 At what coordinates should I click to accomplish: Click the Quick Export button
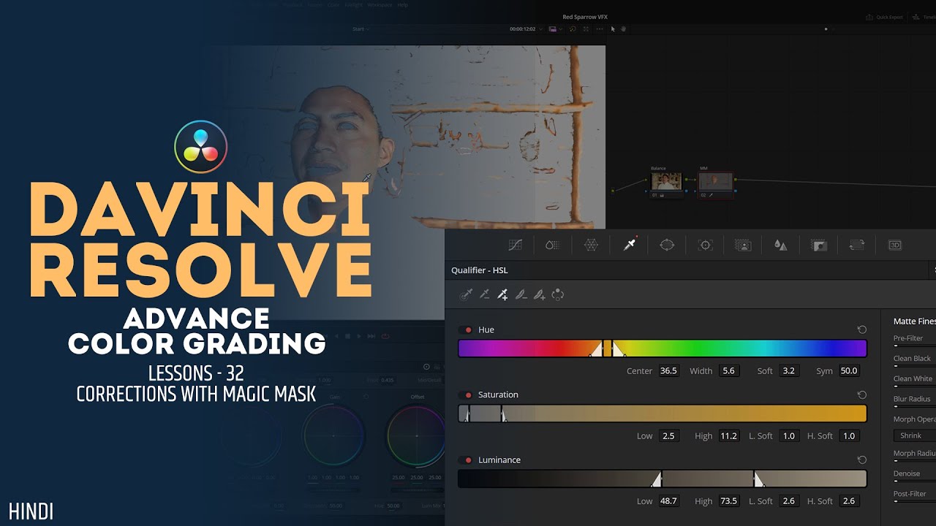(x=886, y=17)
